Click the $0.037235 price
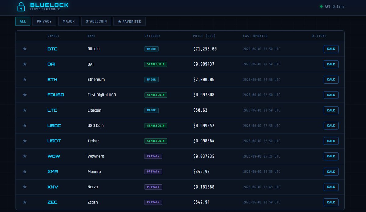The width and height of the screenshot is (366, 212). [204, 156]
